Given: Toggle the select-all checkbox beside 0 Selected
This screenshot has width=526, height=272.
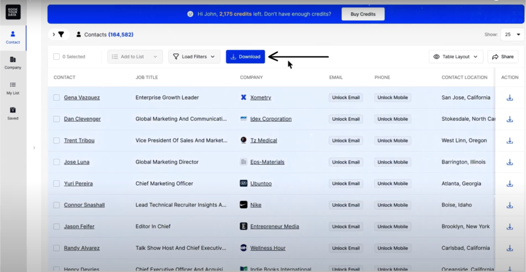Looking at the screenshot, I should 57,57.
